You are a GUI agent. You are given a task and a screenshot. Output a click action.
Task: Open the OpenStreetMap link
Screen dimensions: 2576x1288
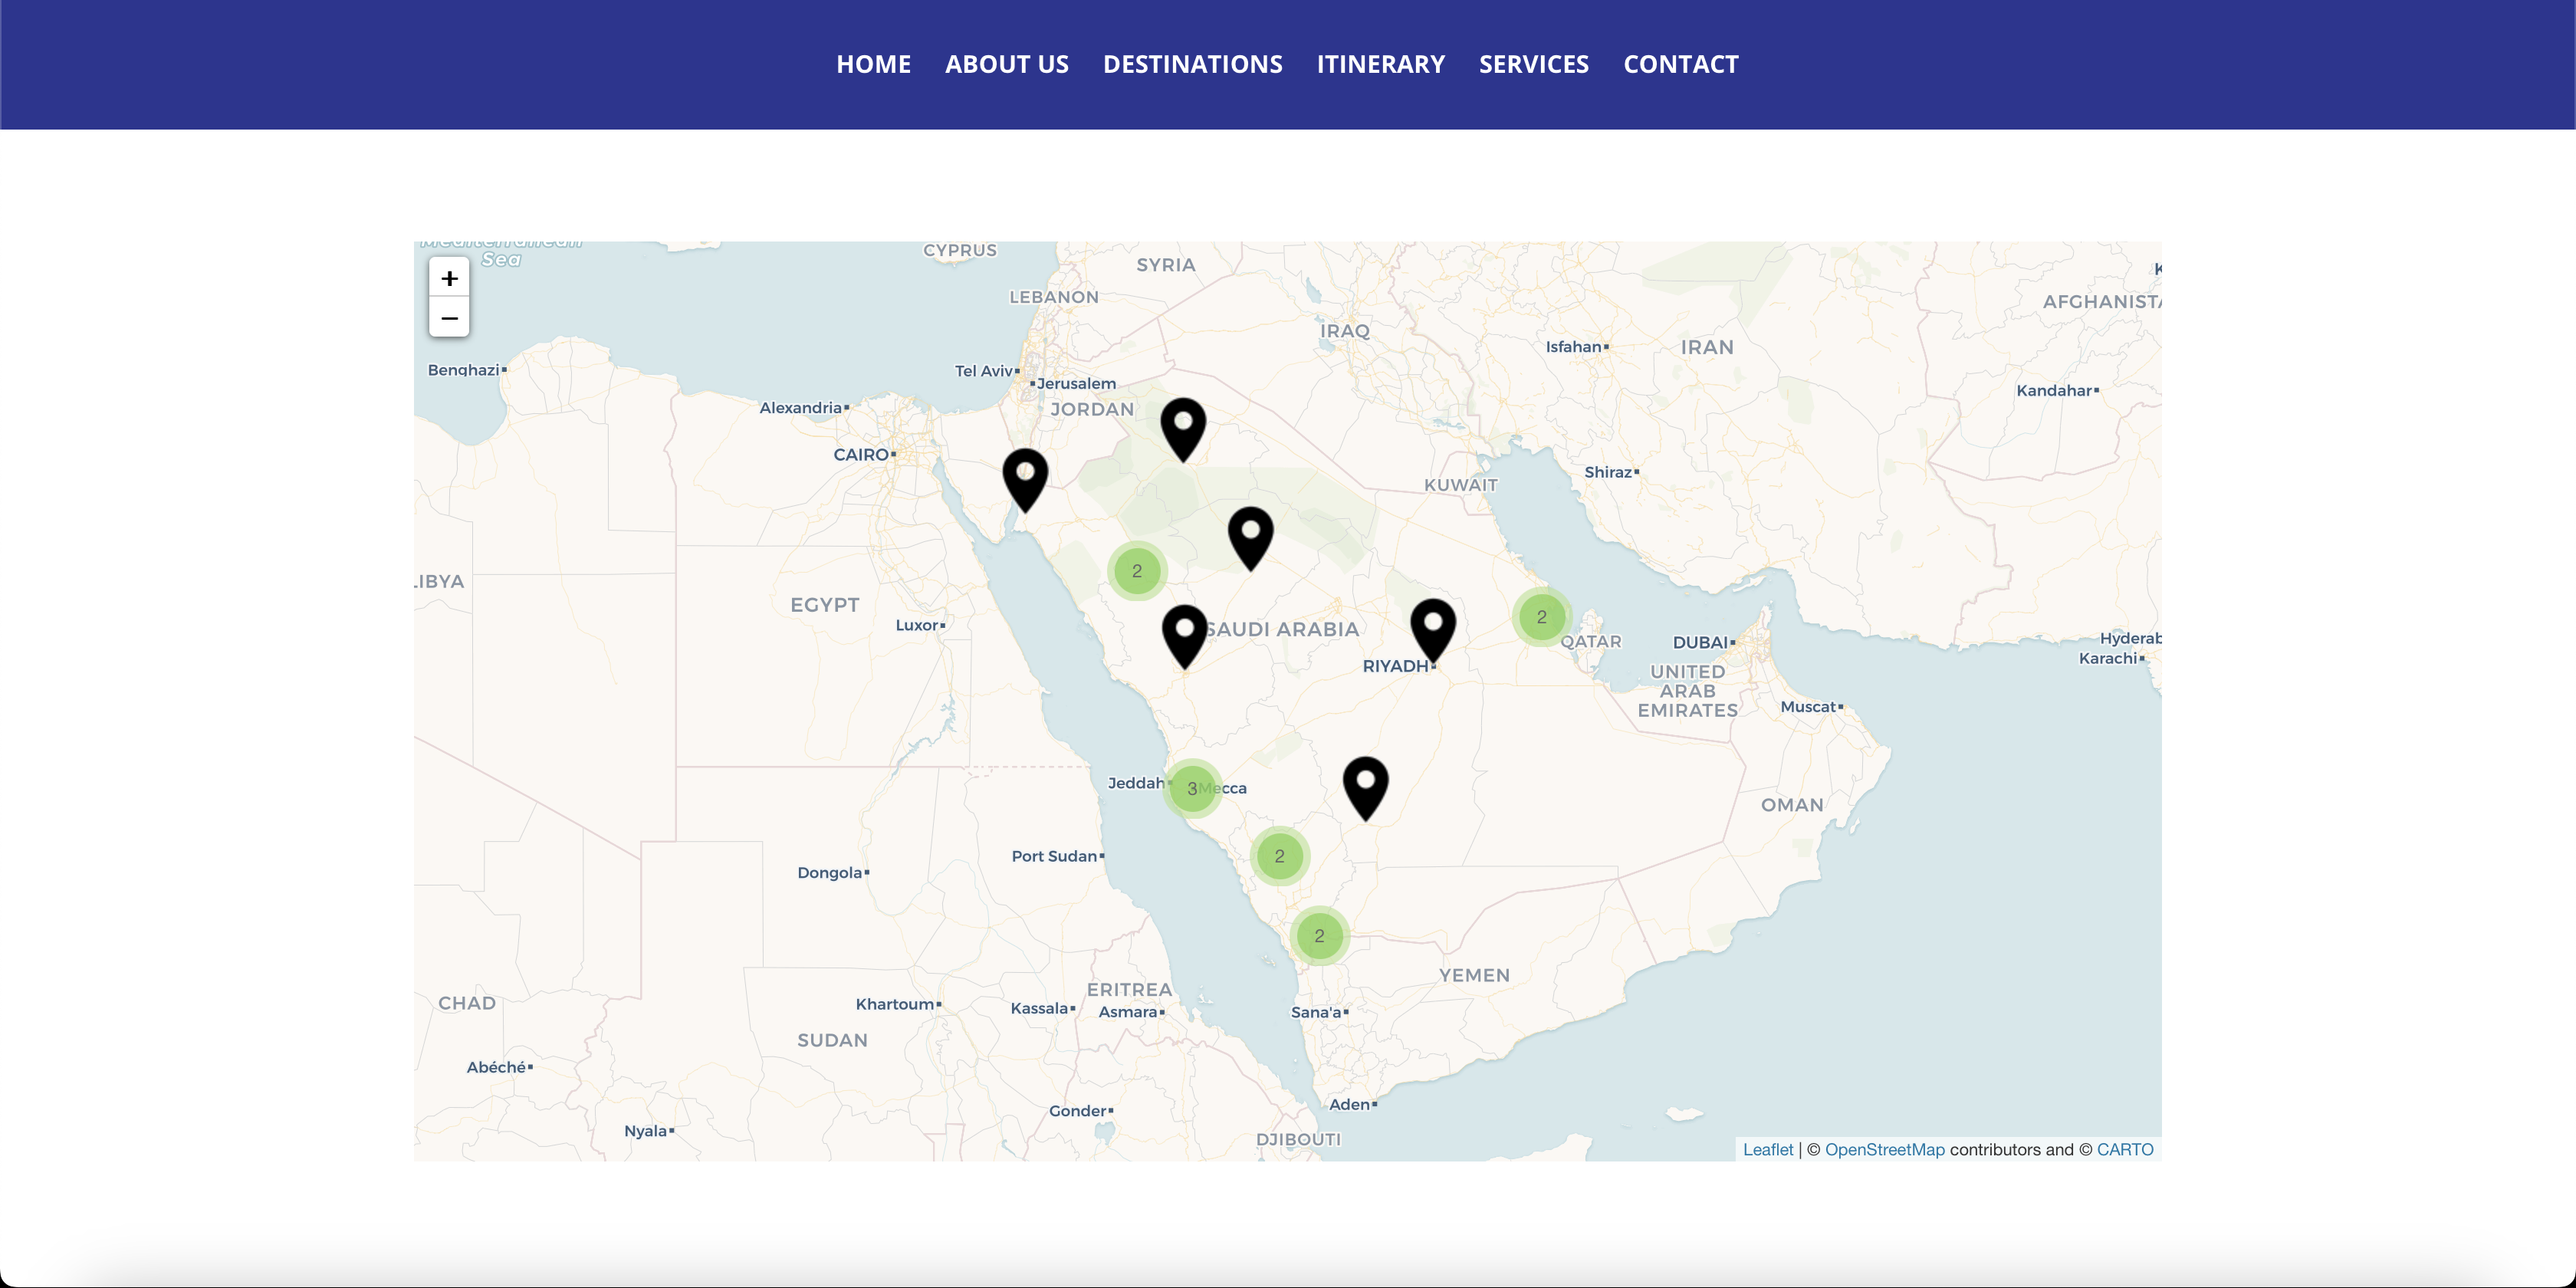pyautogui.click(x=1884, y=1149)
